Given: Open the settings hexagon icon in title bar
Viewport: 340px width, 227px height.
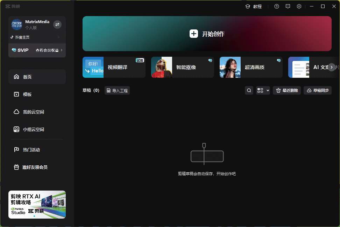Looking at the screenshot, I should (x=299, y=6).
